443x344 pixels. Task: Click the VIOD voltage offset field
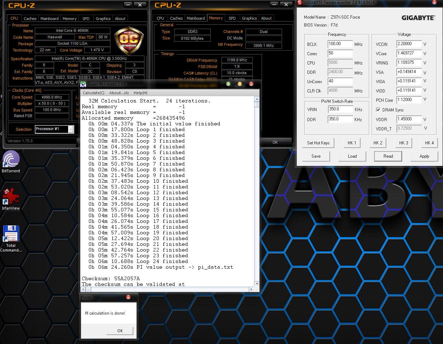coord(409,91)
